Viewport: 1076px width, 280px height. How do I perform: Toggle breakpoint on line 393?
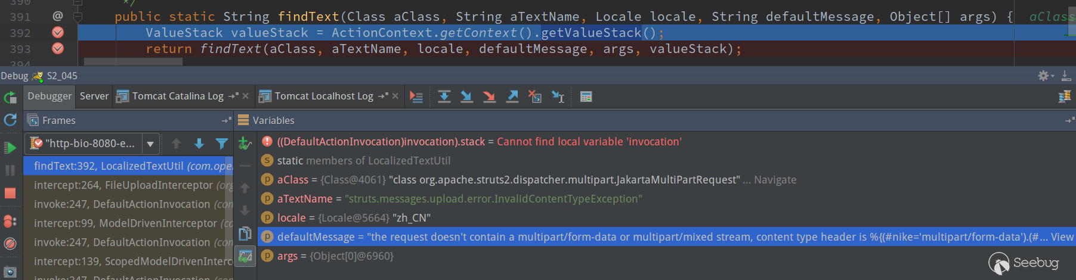[58, 49]
